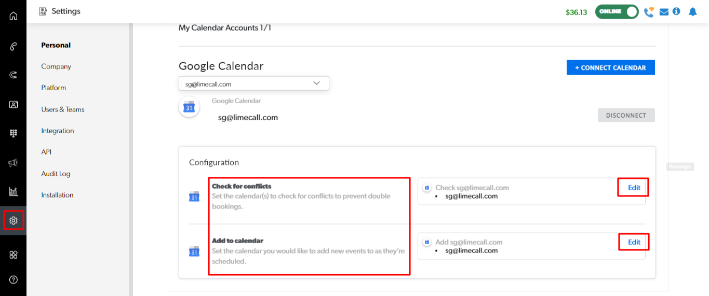Expand the sg@limecall.com calendar dropdown
The height and width of the screenshot is (296, 709).
(253, 83)
